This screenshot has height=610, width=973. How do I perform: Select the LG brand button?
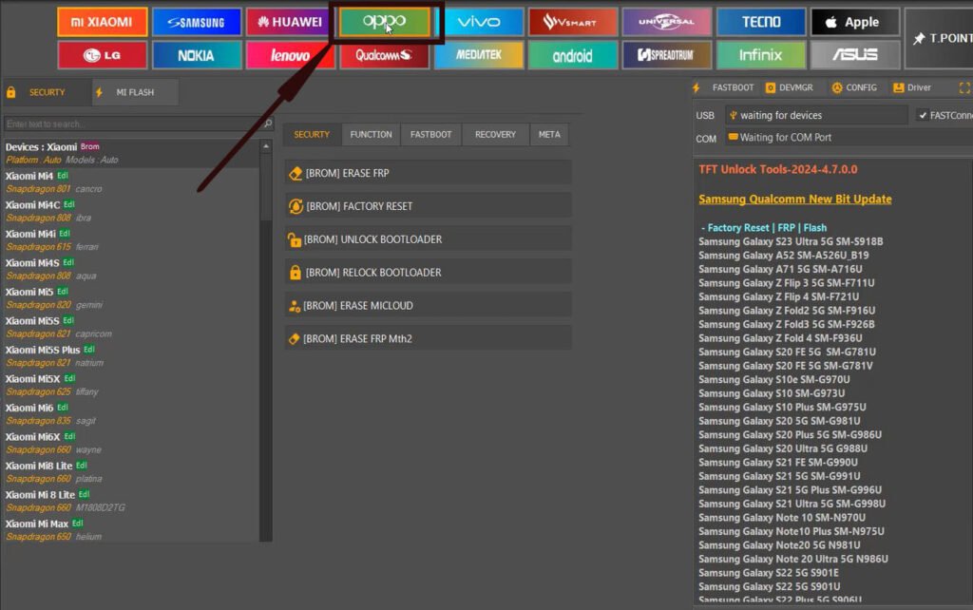(x=103, y=55)
